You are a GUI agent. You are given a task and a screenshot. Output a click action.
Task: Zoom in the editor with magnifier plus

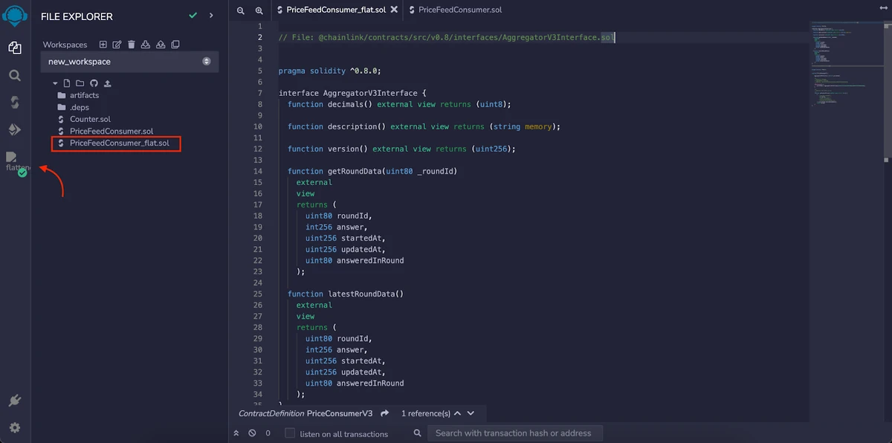(x=259, y=10)
